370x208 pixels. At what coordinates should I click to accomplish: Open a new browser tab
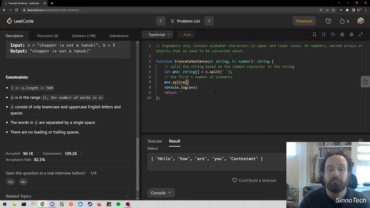click(x=52, y=3)
